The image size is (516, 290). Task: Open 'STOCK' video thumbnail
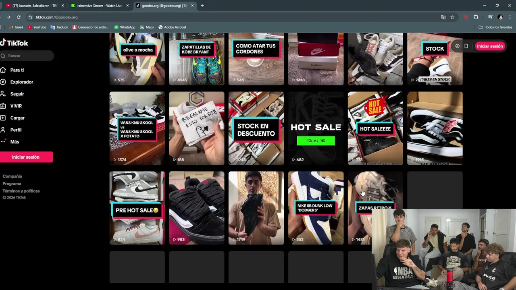[x=435, y=59]
